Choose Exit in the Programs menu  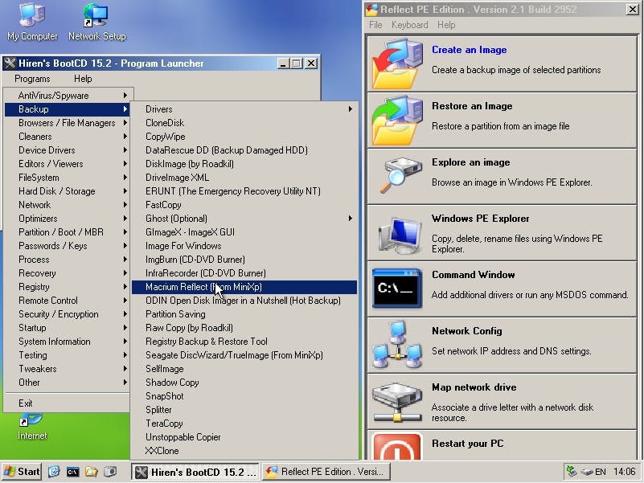tap(68, 403)
